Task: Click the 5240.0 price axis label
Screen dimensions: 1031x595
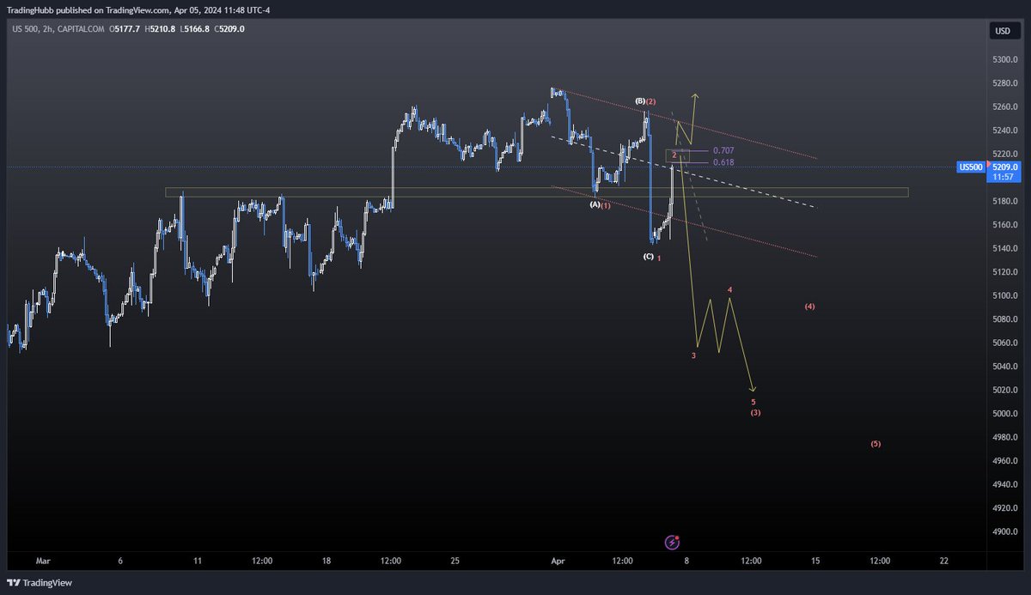Action: point(1004,131)
